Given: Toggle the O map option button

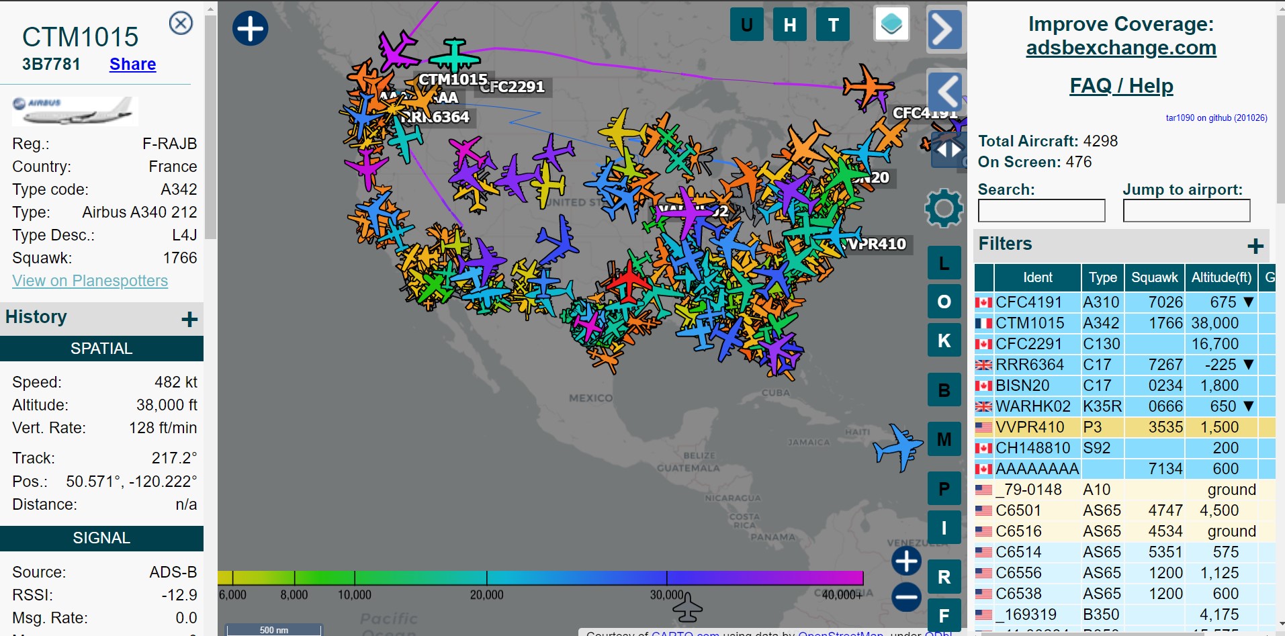Looking at the screenshot, I should tap(944, 302).
